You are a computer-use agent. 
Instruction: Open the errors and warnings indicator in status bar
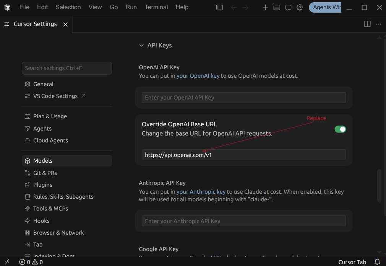coord(31,262)
